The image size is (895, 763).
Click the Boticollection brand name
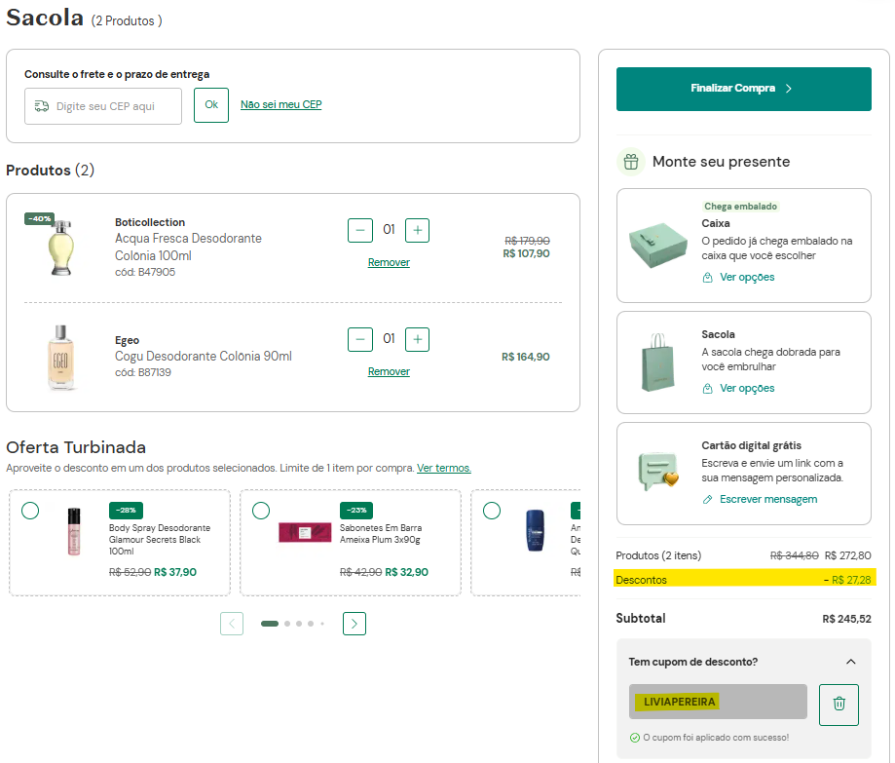[x=150, y=222]
